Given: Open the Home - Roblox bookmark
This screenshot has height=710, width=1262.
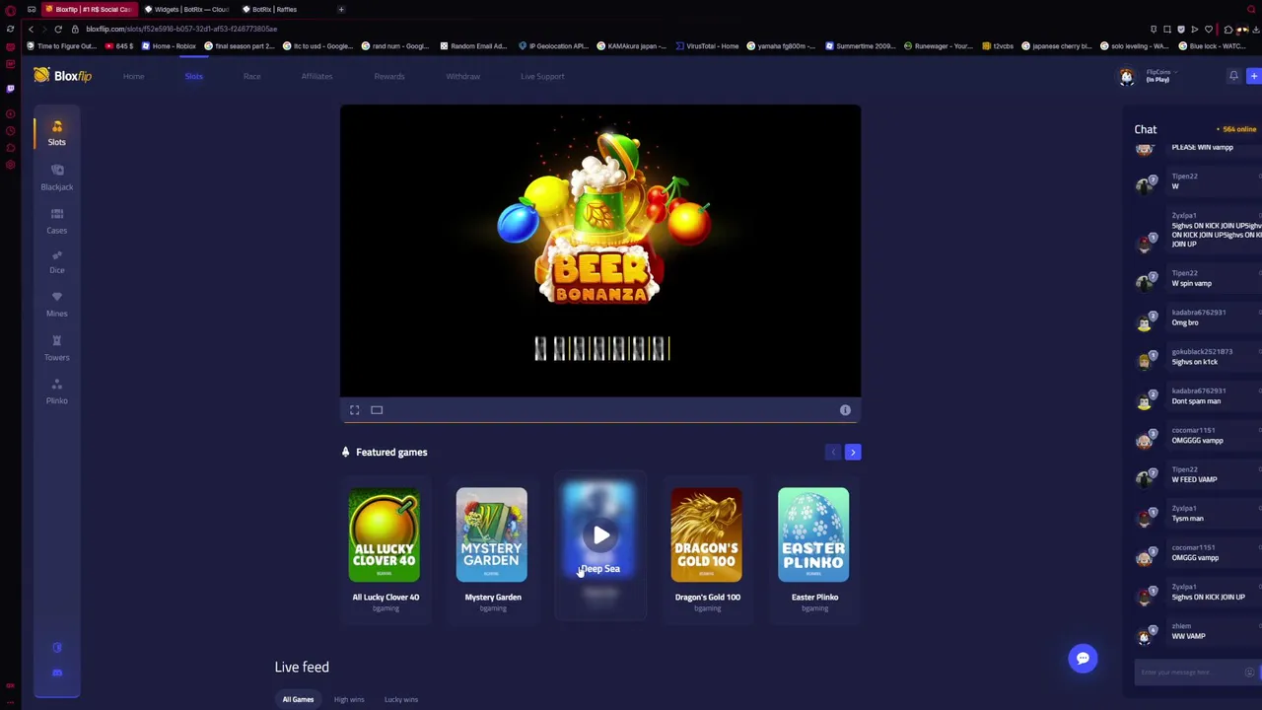Looking at the screenshot, I should coord(169,45).
